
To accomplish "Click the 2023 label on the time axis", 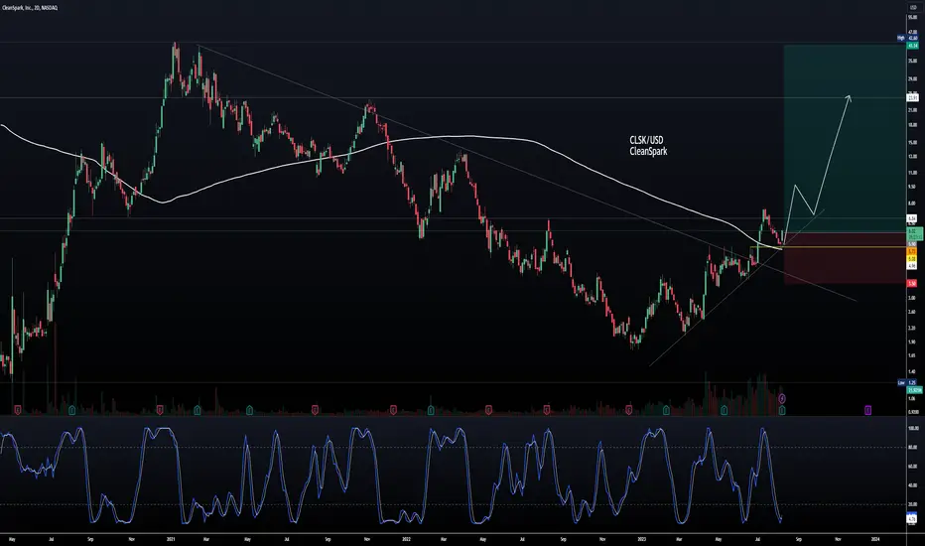I will pos(642,539).
